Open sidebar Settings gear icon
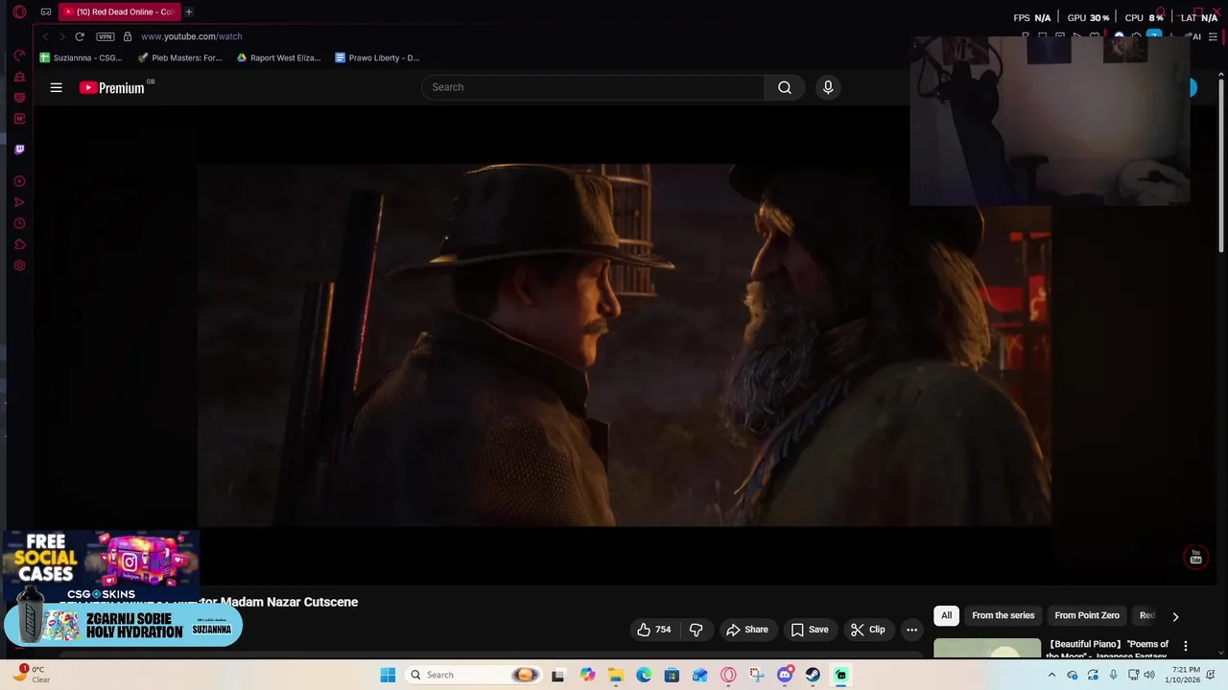The image size is (1228, 690). click(x=19, y=265)
